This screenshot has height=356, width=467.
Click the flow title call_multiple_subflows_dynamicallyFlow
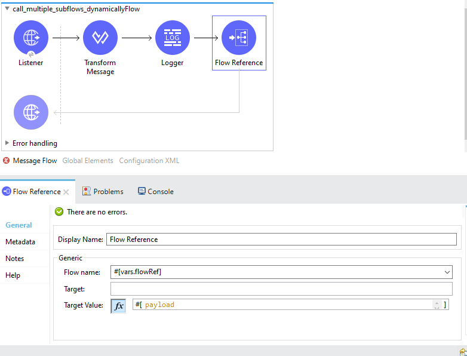(76, 9)
